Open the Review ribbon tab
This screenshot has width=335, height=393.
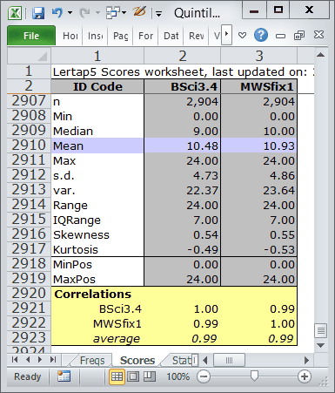point(197,36)
